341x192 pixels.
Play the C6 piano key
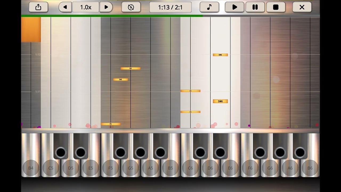pos(190,168)
